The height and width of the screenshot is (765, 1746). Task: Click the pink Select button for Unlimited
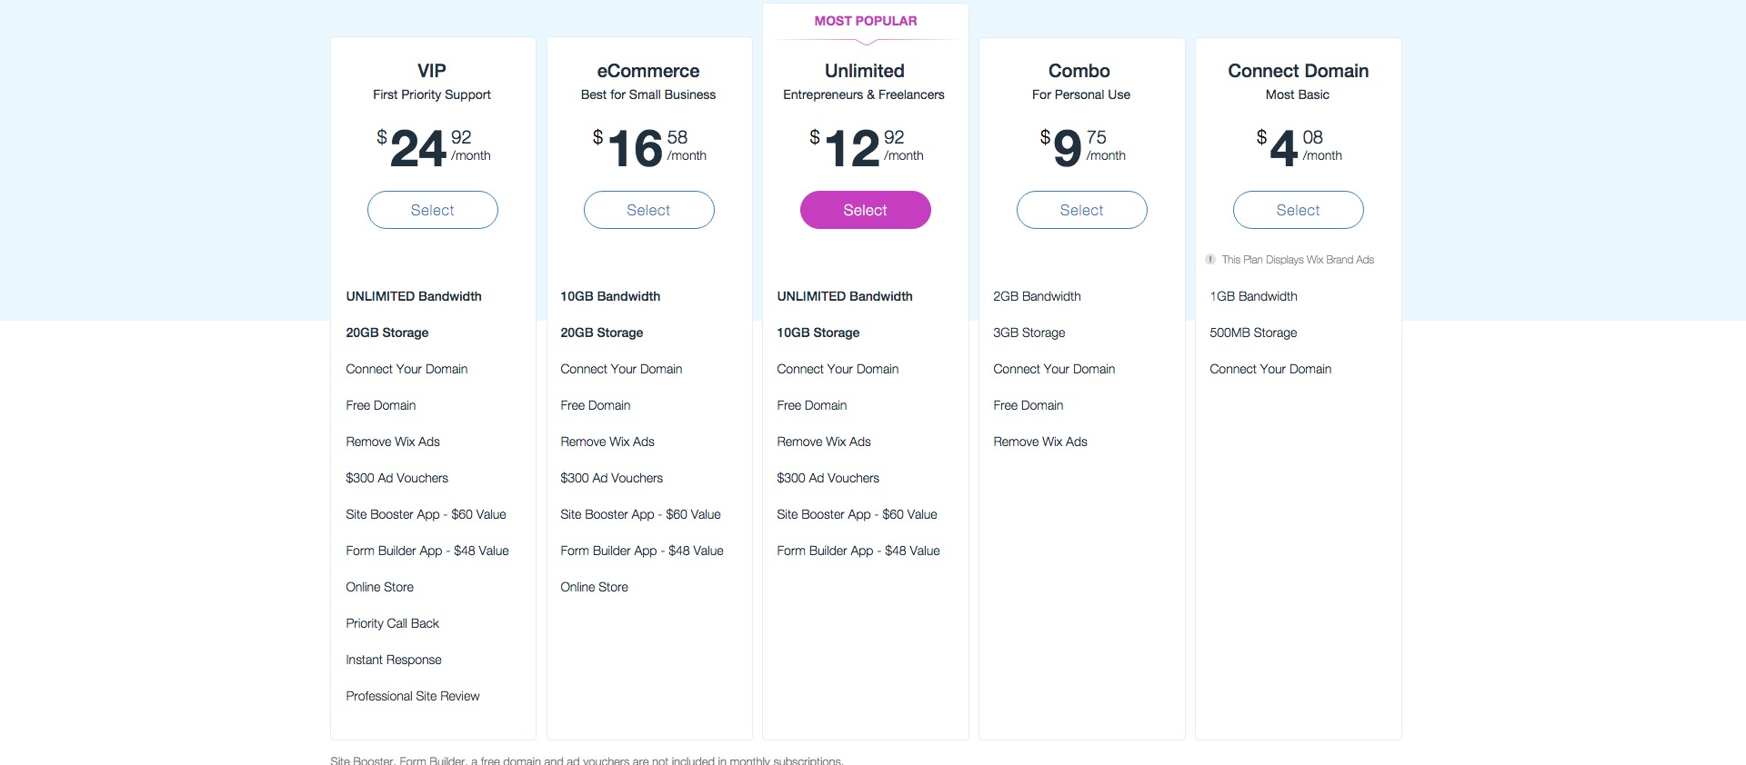864,210
